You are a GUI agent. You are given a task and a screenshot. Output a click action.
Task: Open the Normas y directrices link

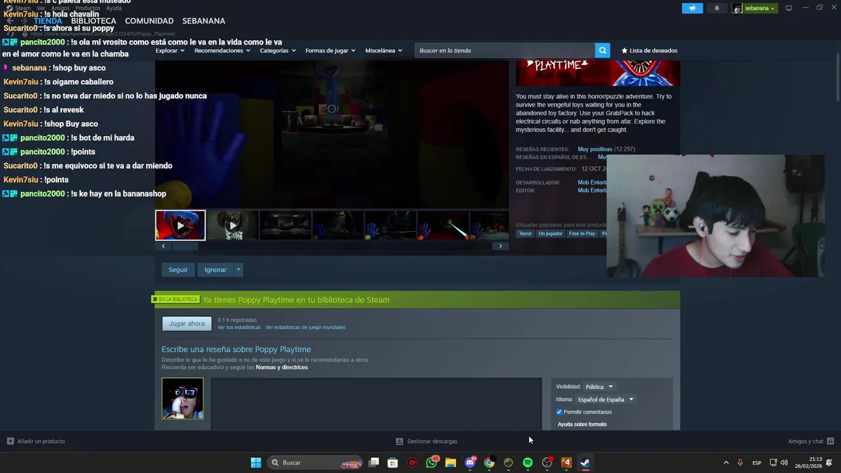(282, 367)
